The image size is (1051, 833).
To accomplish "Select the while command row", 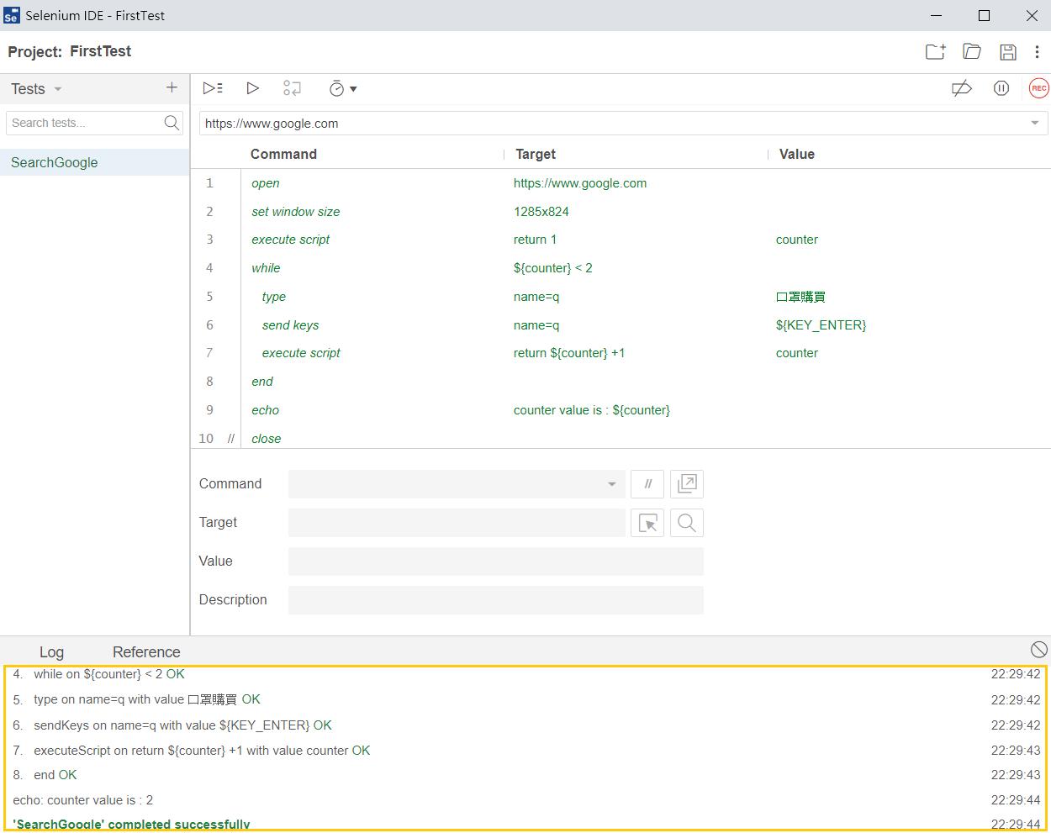I will click(x=621, y=268).
